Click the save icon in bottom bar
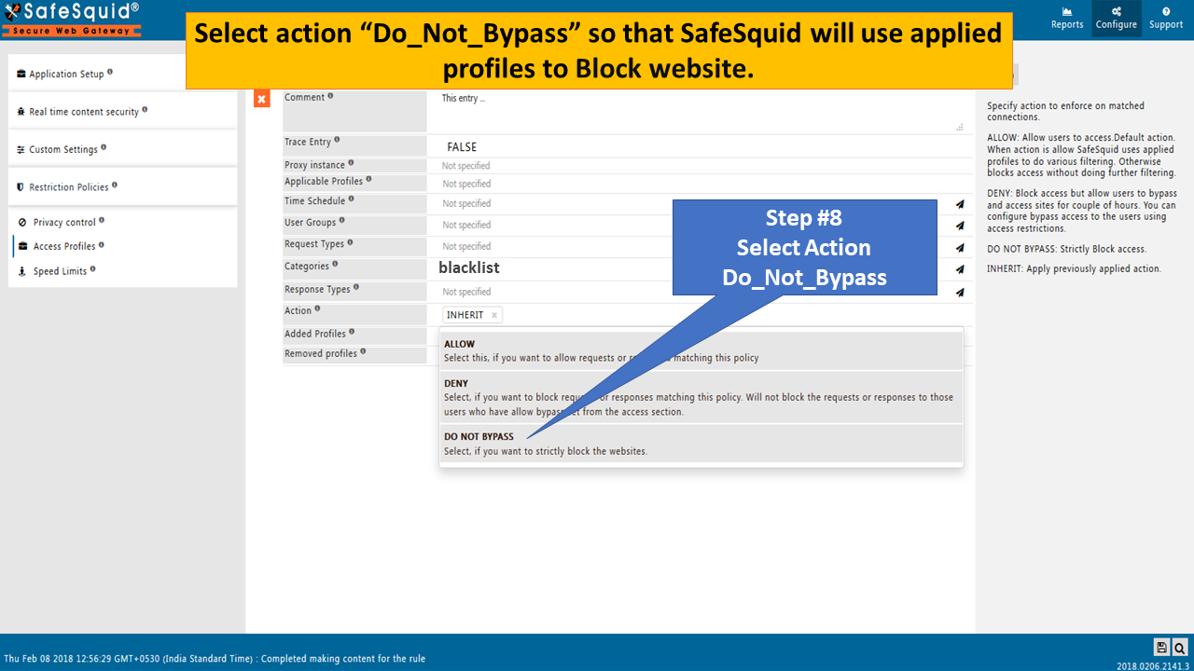 (1162, 647)
